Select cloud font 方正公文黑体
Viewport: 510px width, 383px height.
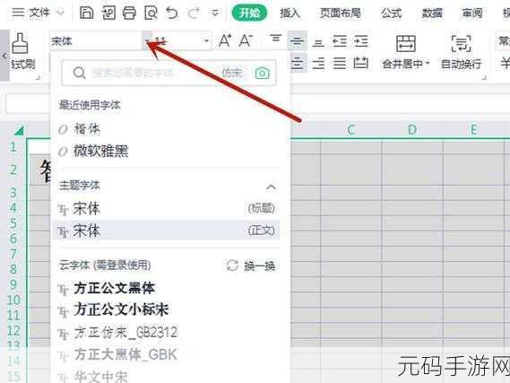pyautogui.click(x=114, y=288)
